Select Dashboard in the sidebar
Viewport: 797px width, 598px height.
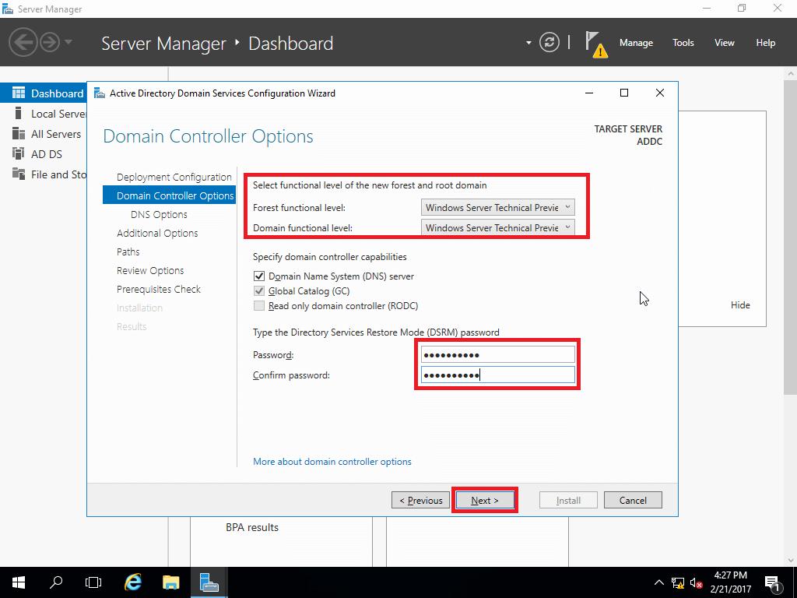(44, 93)
